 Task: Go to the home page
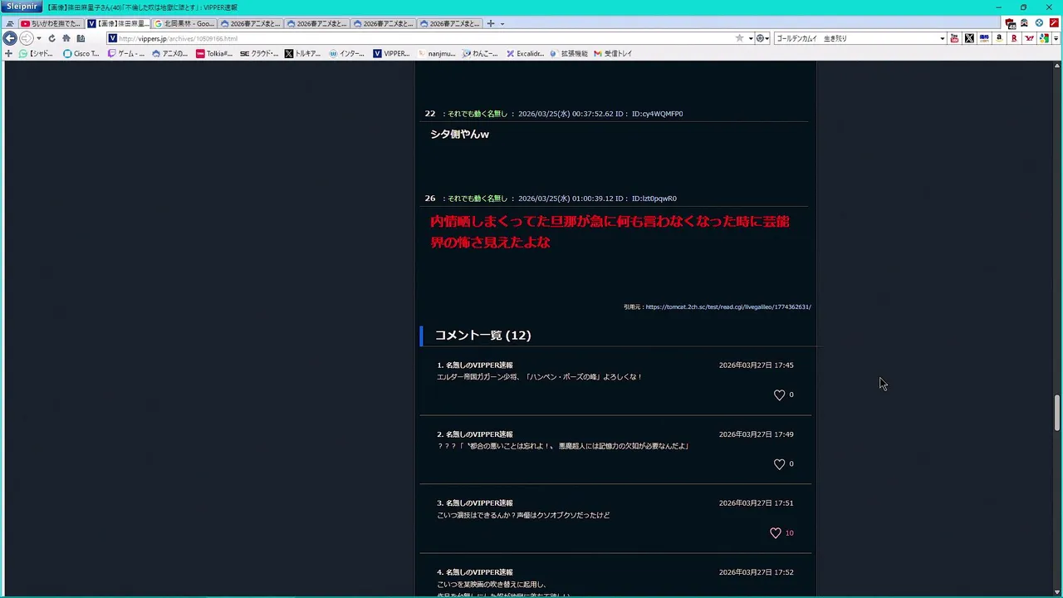click(66, 38)
